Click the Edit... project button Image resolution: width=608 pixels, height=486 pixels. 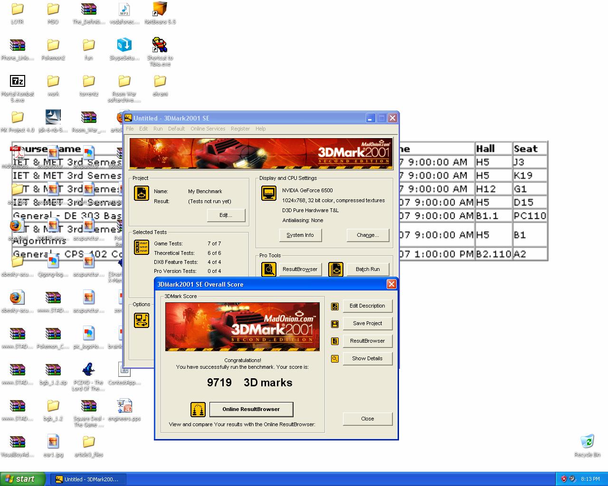pos(226,215)
